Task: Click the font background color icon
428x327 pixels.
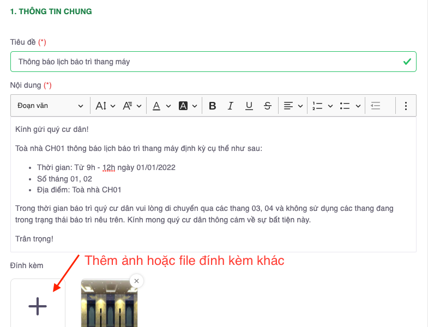Action: click(183, 106)
